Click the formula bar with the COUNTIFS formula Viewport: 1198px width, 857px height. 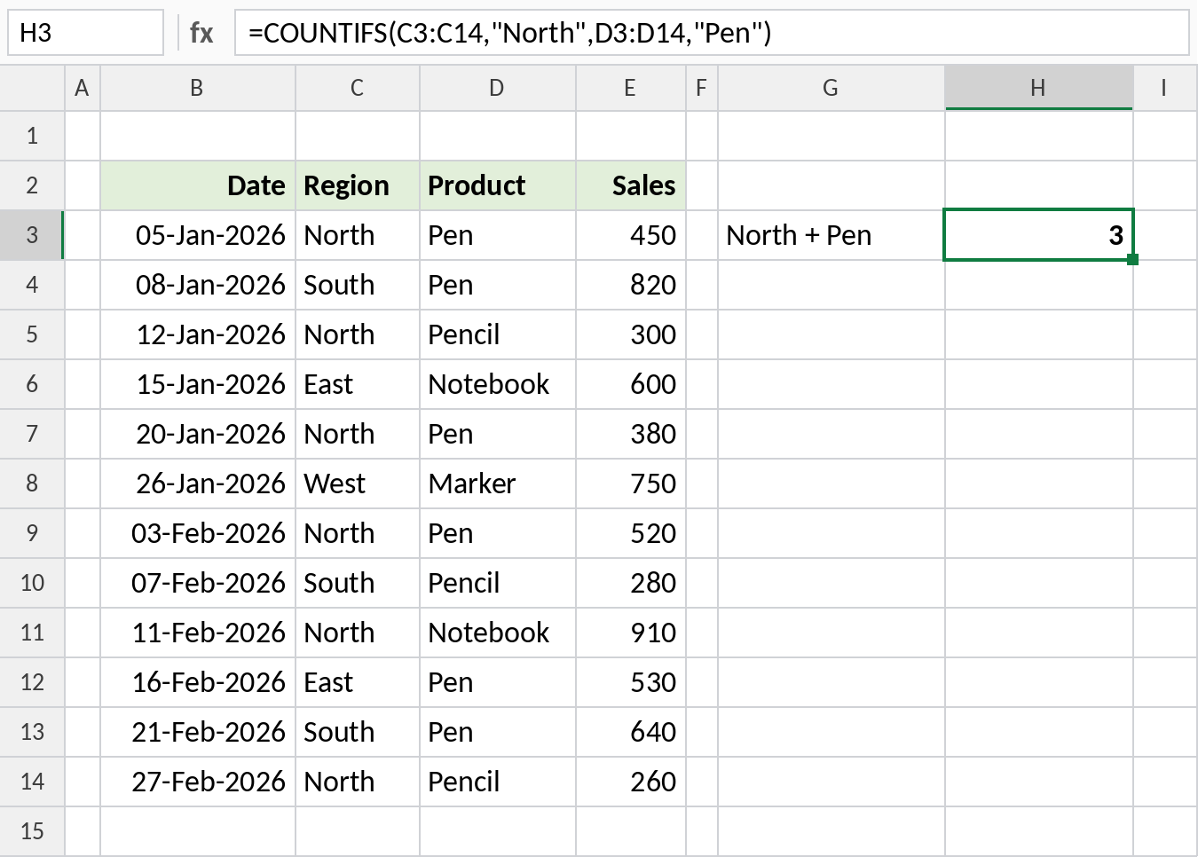coord(712,33)
